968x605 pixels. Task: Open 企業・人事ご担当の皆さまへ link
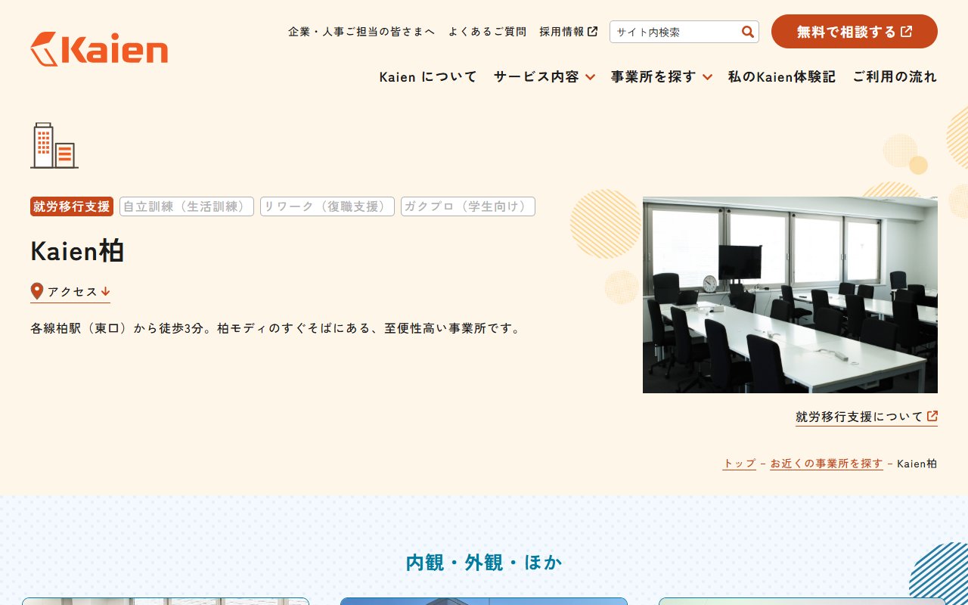coord(361,32)
